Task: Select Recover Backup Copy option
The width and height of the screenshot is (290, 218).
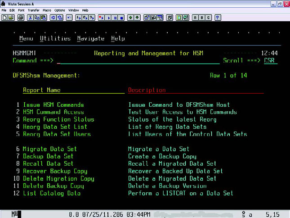Action: click(55, 171)
